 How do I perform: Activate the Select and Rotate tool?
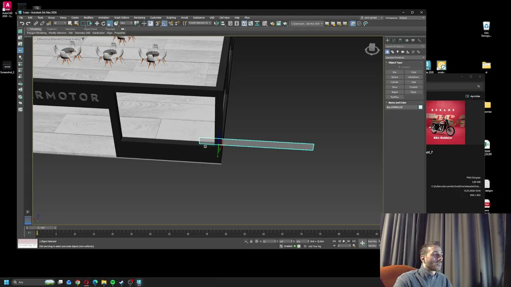[103, 24]
